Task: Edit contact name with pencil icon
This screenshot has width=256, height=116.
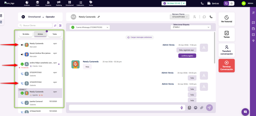Action: (x=99, y=17)
